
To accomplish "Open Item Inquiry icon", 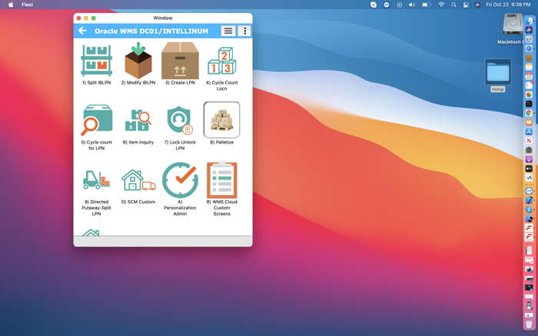I will click(x=138, y=120).
